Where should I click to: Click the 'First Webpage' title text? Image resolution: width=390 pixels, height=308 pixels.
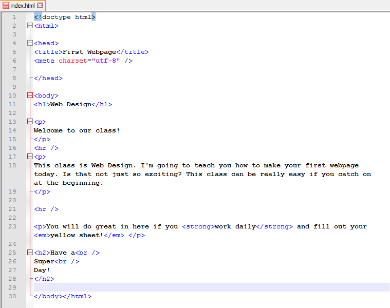89,52
